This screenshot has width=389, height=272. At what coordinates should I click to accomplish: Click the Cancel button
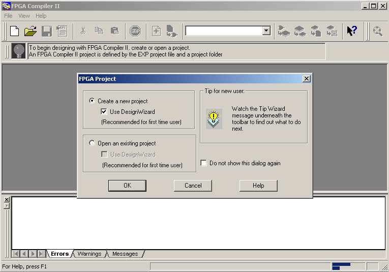(193, 186)
